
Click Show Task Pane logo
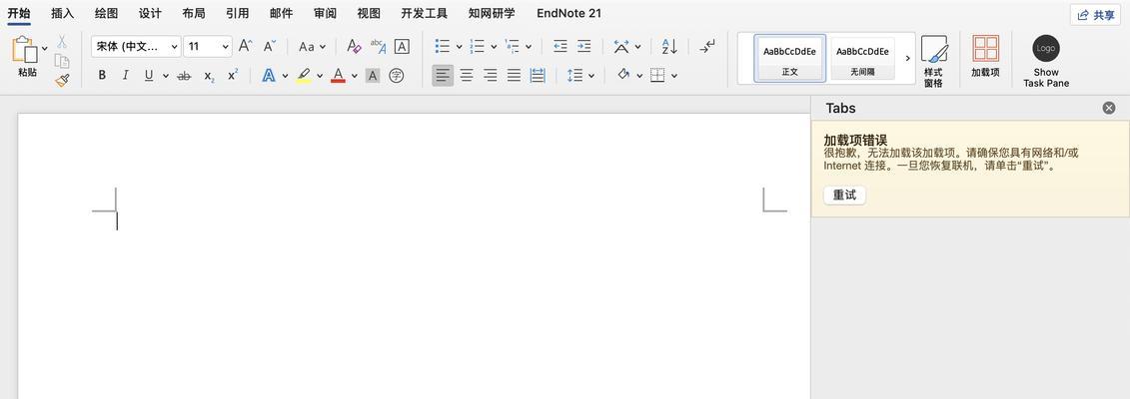coord(1046,61)
